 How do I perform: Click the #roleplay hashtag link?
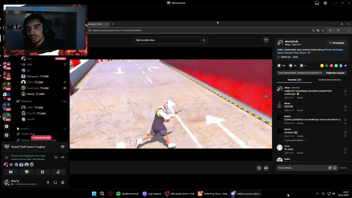(338, 50)
